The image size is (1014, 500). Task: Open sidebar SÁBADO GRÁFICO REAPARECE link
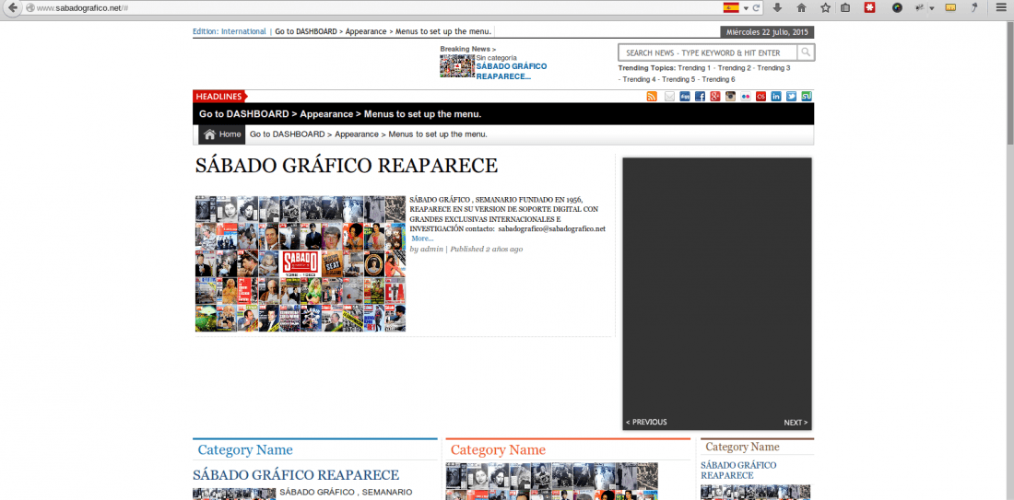pyautogui.click(x=738, y=471)
